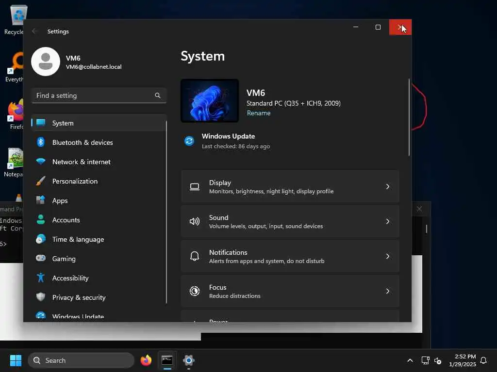Screen dimensions: 497x372
Task: Click the VM6 desktop wallpaper thumbnail
Action: [210, 101]
